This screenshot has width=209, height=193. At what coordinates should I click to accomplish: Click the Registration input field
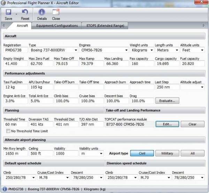click(14, 50)
